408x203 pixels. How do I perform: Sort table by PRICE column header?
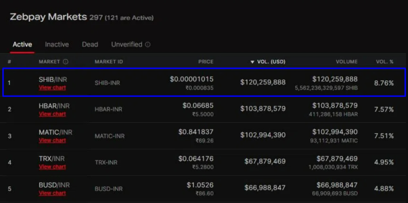(x=206, y=62)
